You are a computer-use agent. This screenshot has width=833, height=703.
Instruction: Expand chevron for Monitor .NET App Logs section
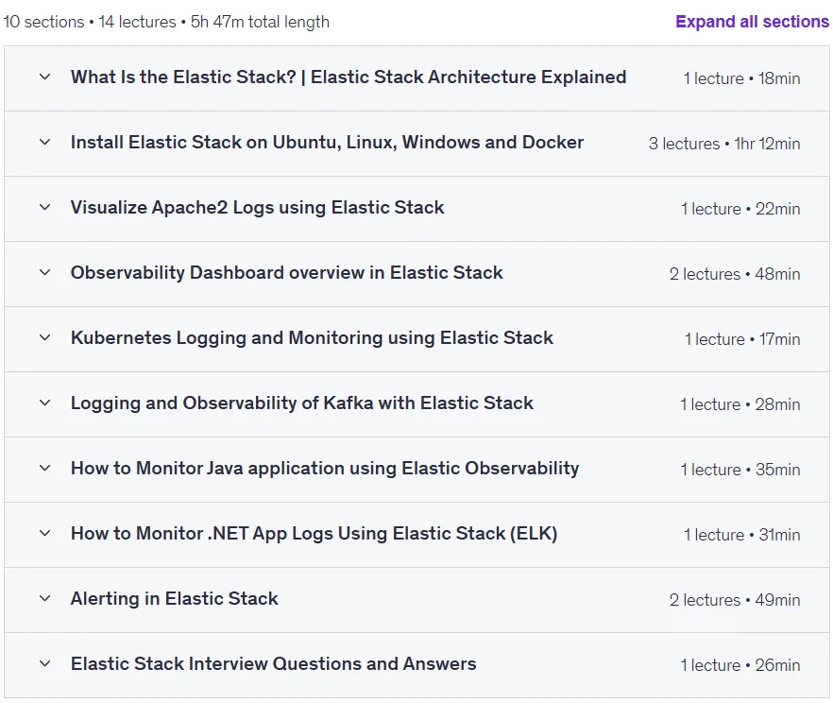tap(45, 534)
